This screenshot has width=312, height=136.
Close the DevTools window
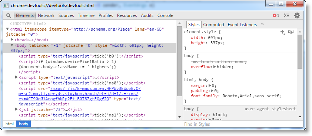tap(295, 4)
